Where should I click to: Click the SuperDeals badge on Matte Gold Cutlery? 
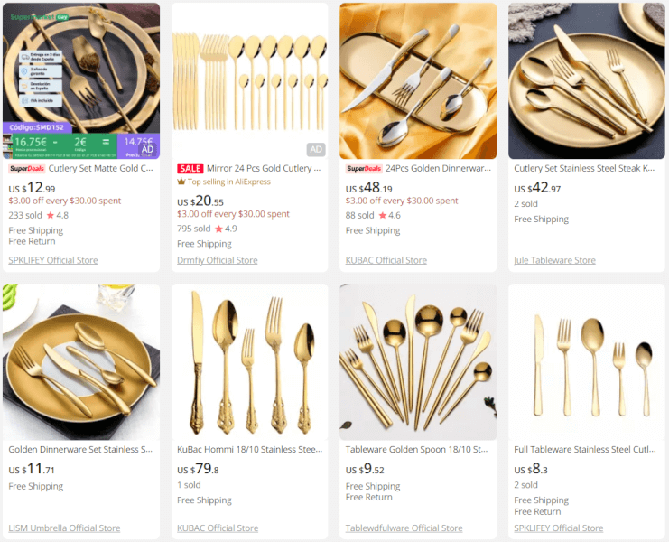[26, 169]
